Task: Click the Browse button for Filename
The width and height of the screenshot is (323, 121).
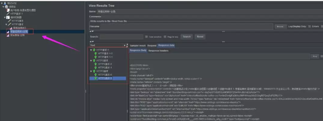Action: 281,27
